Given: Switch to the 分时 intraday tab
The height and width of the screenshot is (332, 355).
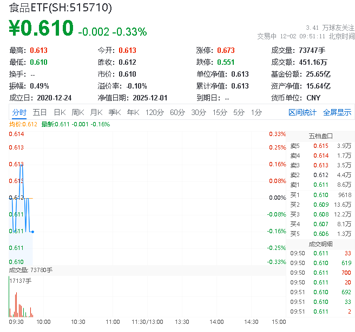Looking at the screenshot, I should click(x=19, y=112).
